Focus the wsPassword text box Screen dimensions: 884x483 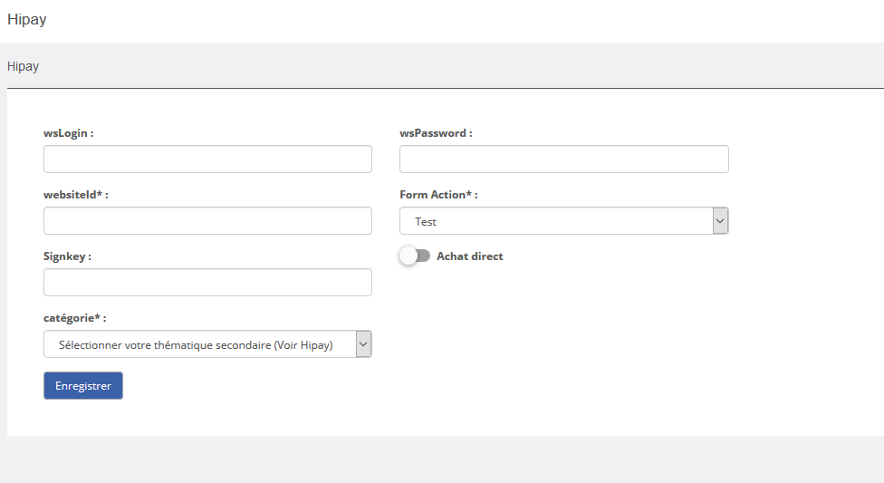563,159
